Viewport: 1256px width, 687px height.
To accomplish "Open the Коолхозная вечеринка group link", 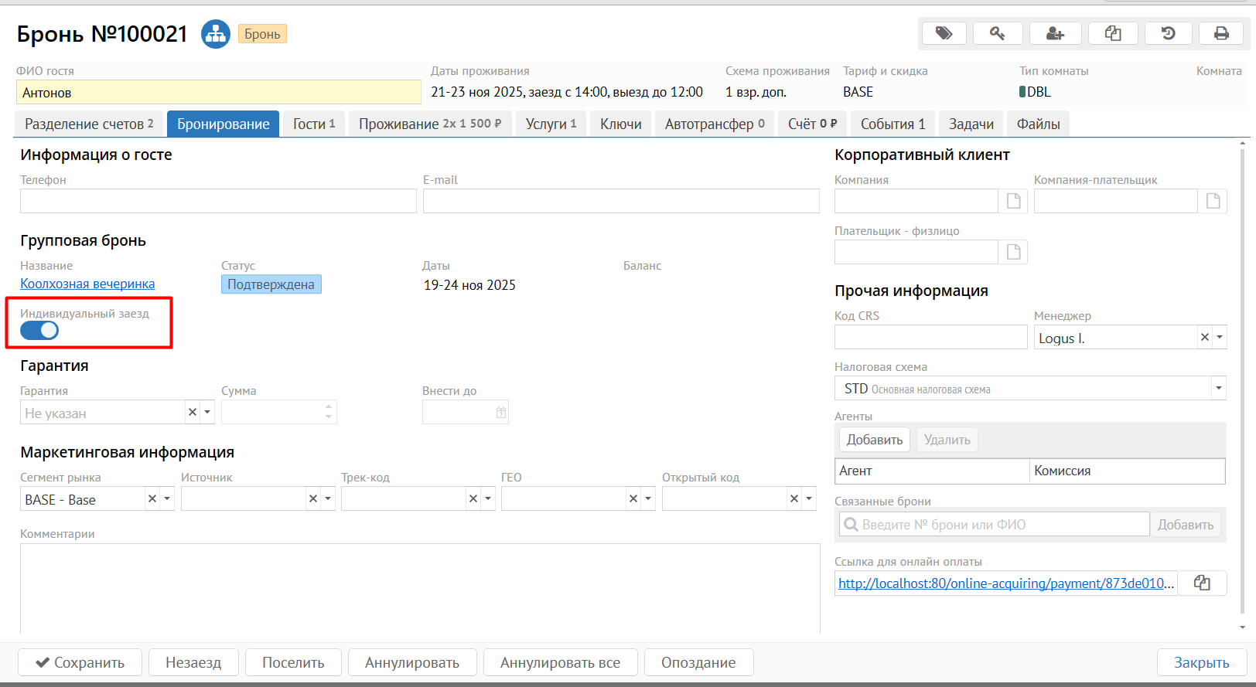I will point(87,284).
